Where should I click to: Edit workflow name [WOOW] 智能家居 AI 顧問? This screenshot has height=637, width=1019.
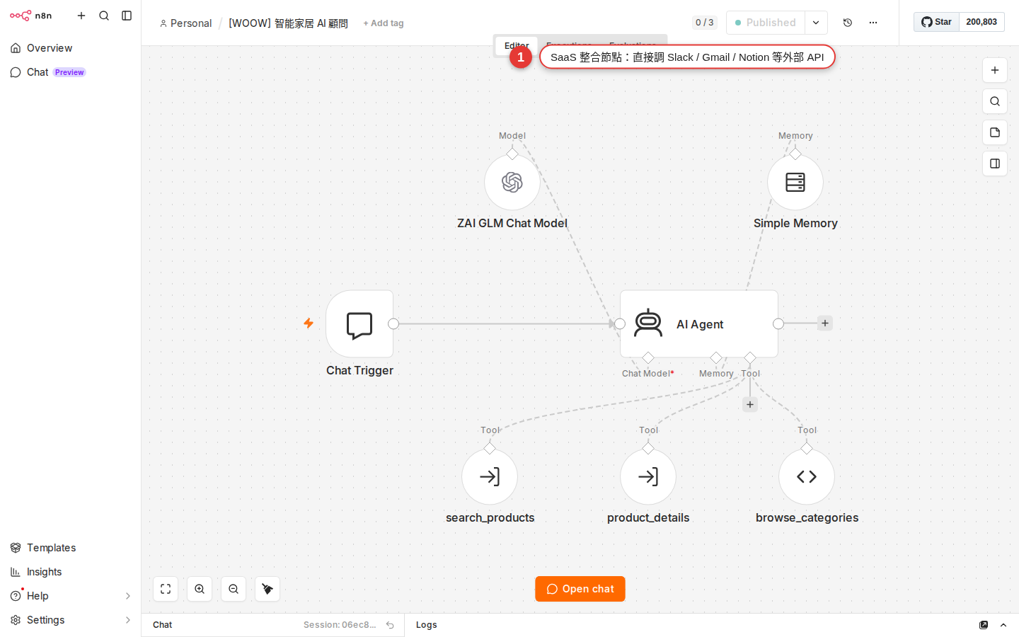coord(288,23)
